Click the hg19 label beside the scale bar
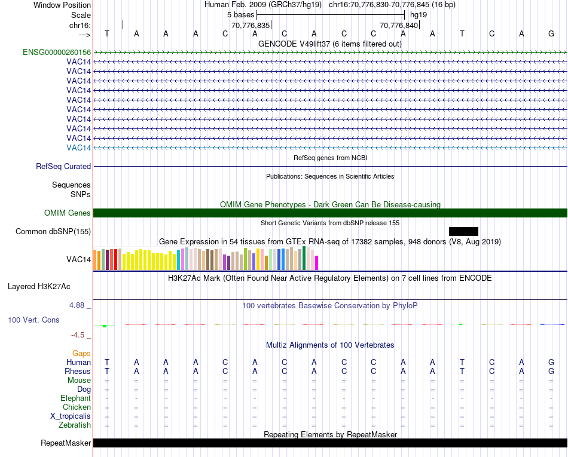The width and height of the screenshot is (568, 457). 419,15
